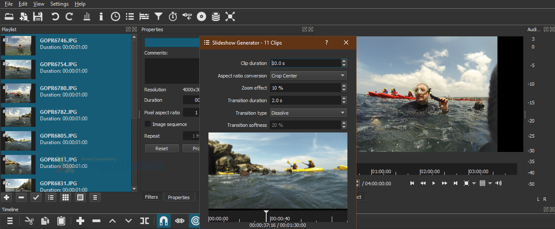Switch to the Filters tab
The width and height of the screenshot is (555, 229).
(152, 197)
